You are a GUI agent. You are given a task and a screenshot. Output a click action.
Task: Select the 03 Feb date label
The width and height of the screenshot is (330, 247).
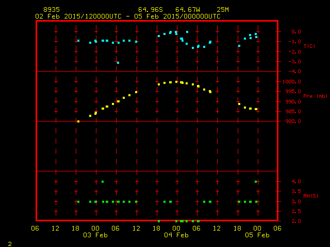(x=95, y=235)
